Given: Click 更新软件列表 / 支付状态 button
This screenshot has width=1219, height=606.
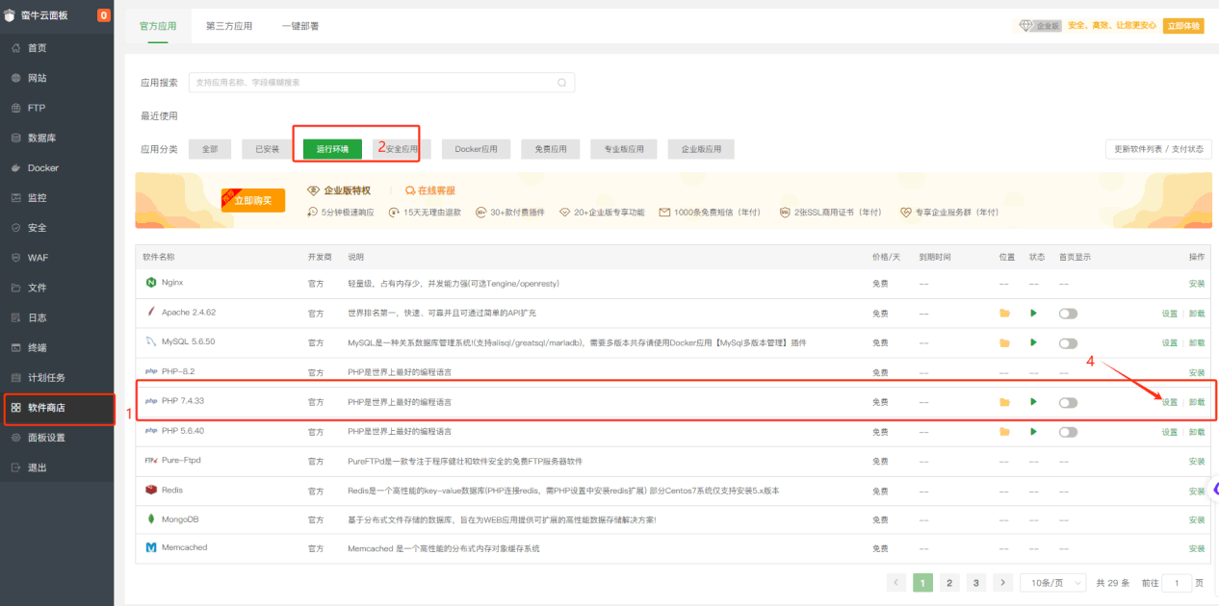Looking at the screenshot, I should pos(1158,149).
